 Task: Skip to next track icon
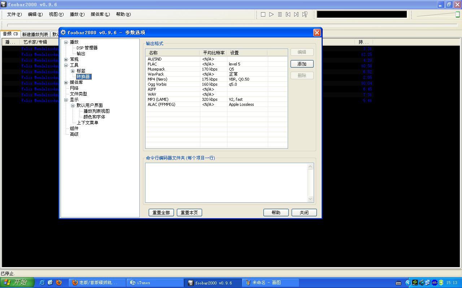(296, 14)
